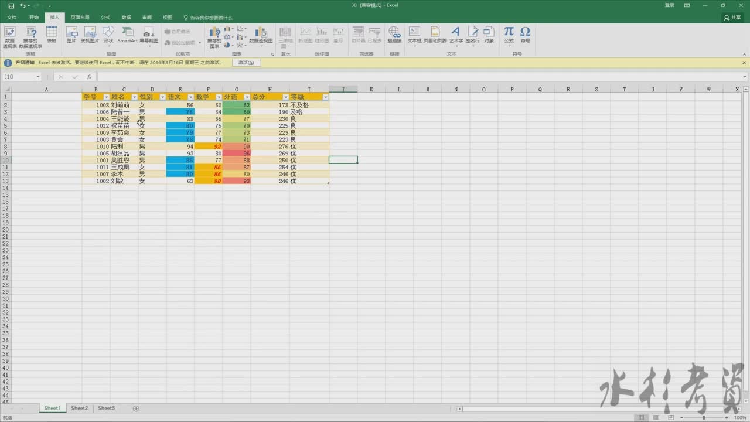Open the filter dropdown for 数学 column
Viewport: 750px width, 422px height.
point(219,97)
